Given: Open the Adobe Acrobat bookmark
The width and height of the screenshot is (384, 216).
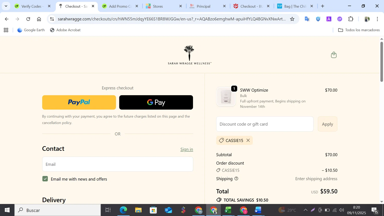Looking at the screenshot, I should click(65, 30).
